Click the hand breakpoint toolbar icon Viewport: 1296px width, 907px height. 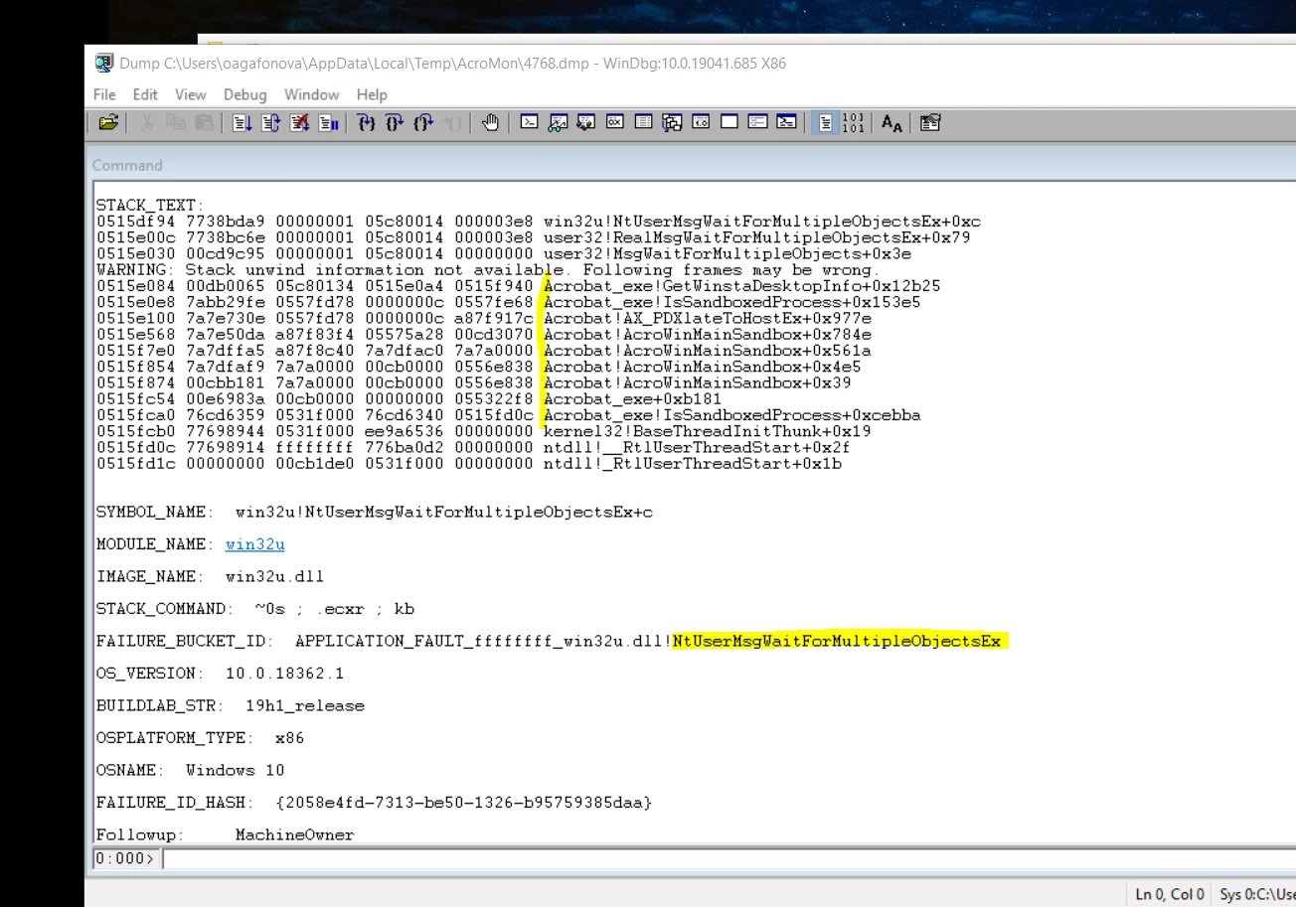(490, 123)
